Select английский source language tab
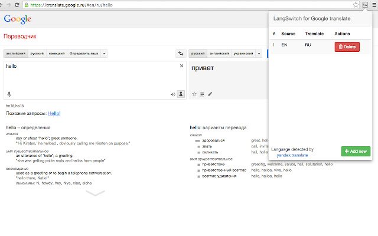 coord(16,54)
